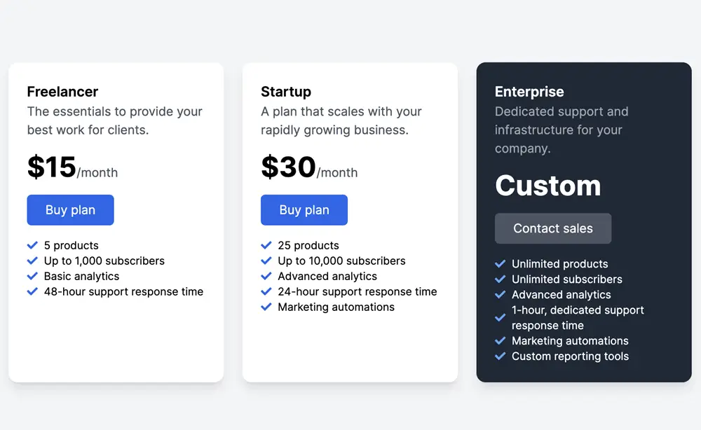
Task: Select the Enterprise plan heading
Action: pyautogui.click(x=529, y=92)
